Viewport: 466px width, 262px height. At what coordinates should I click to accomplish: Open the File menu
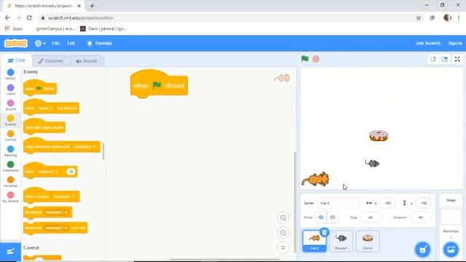(55, 44)
